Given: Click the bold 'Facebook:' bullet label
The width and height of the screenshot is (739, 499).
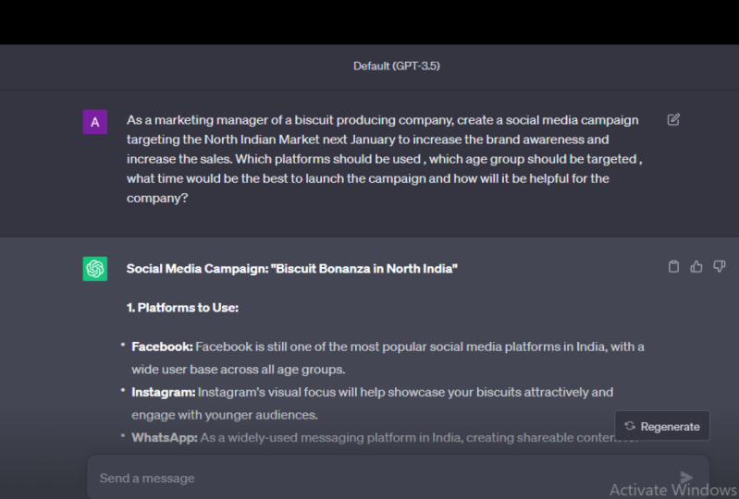Looking at the screenshot, I should pyautogui.click(x=162, y=347).
